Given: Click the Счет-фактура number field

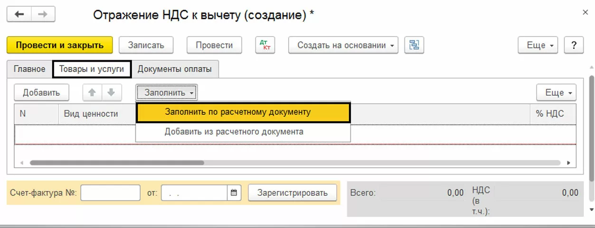Looking at the screenshot, I should pyautogui.click(x=111, y=193).
